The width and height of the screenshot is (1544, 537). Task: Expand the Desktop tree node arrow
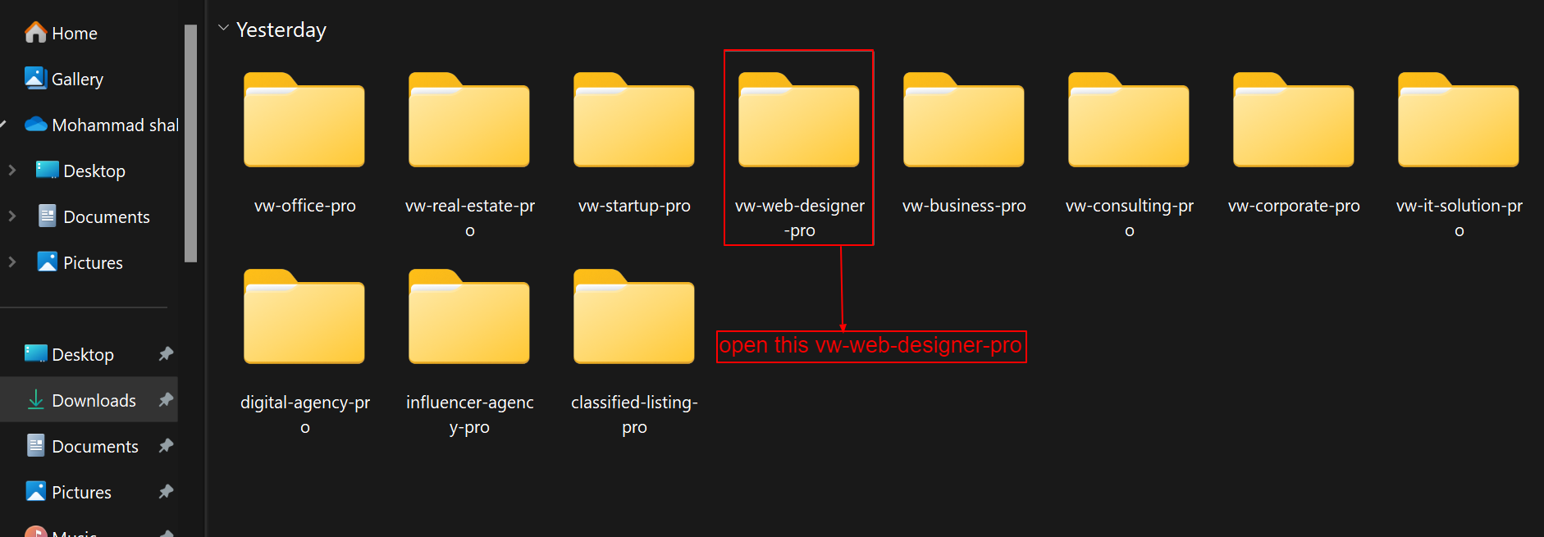click(x=12, y=171)
